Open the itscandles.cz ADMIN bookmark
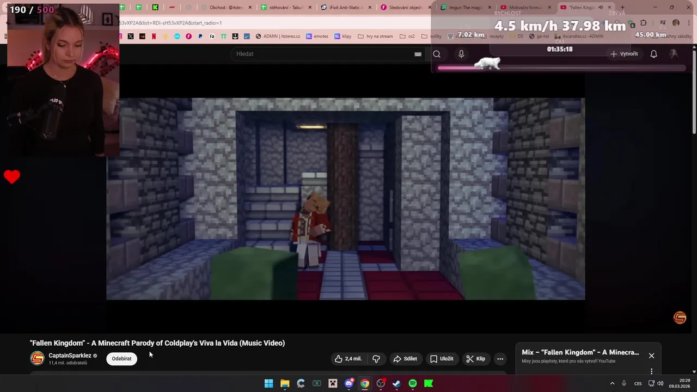Viewport: 697px width, 392px height. tap(579, 36)
